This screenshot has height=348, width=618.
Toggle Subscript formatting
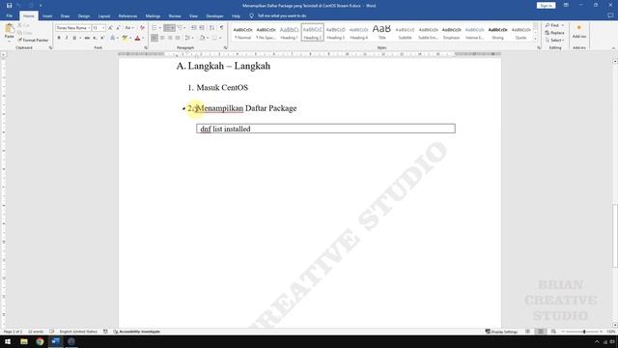pos(95,38)
